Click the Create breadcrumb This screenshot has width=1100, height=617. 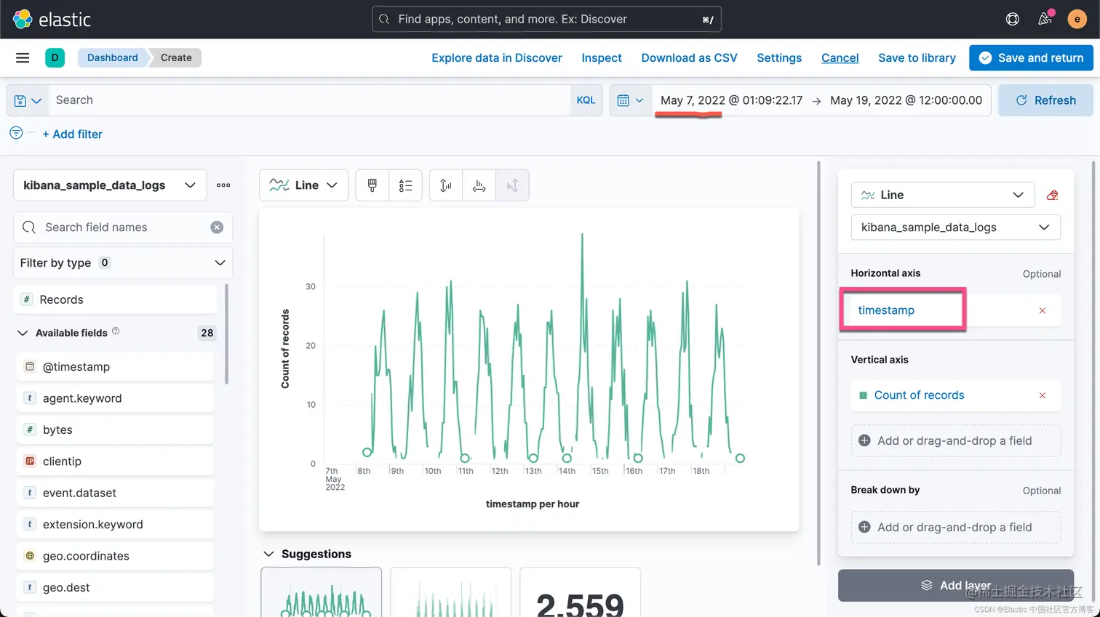click(176, 57)
